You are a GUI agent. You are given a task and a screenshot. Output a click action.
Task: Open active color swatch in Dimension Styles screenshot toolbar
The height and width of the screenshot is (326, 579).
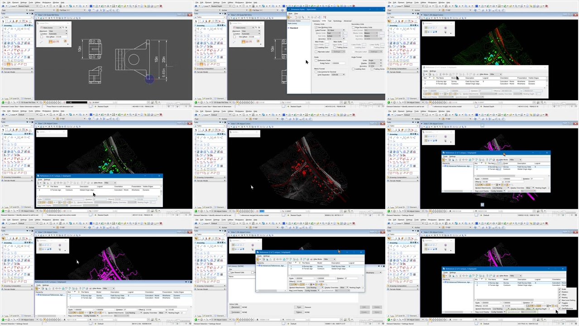234,6
